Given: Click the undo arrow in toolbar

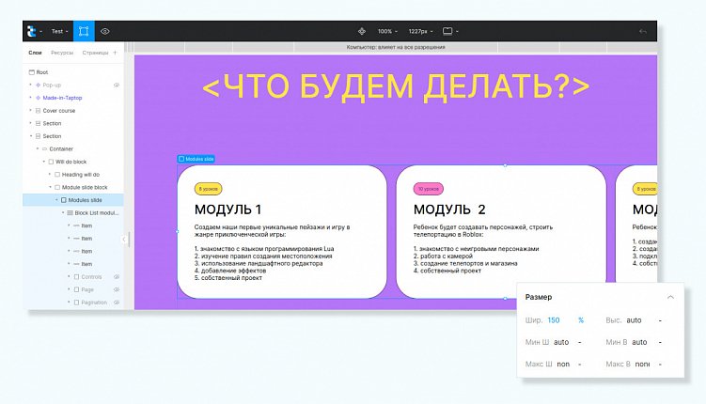Looking at the screenshot, I should coord(643,32).
